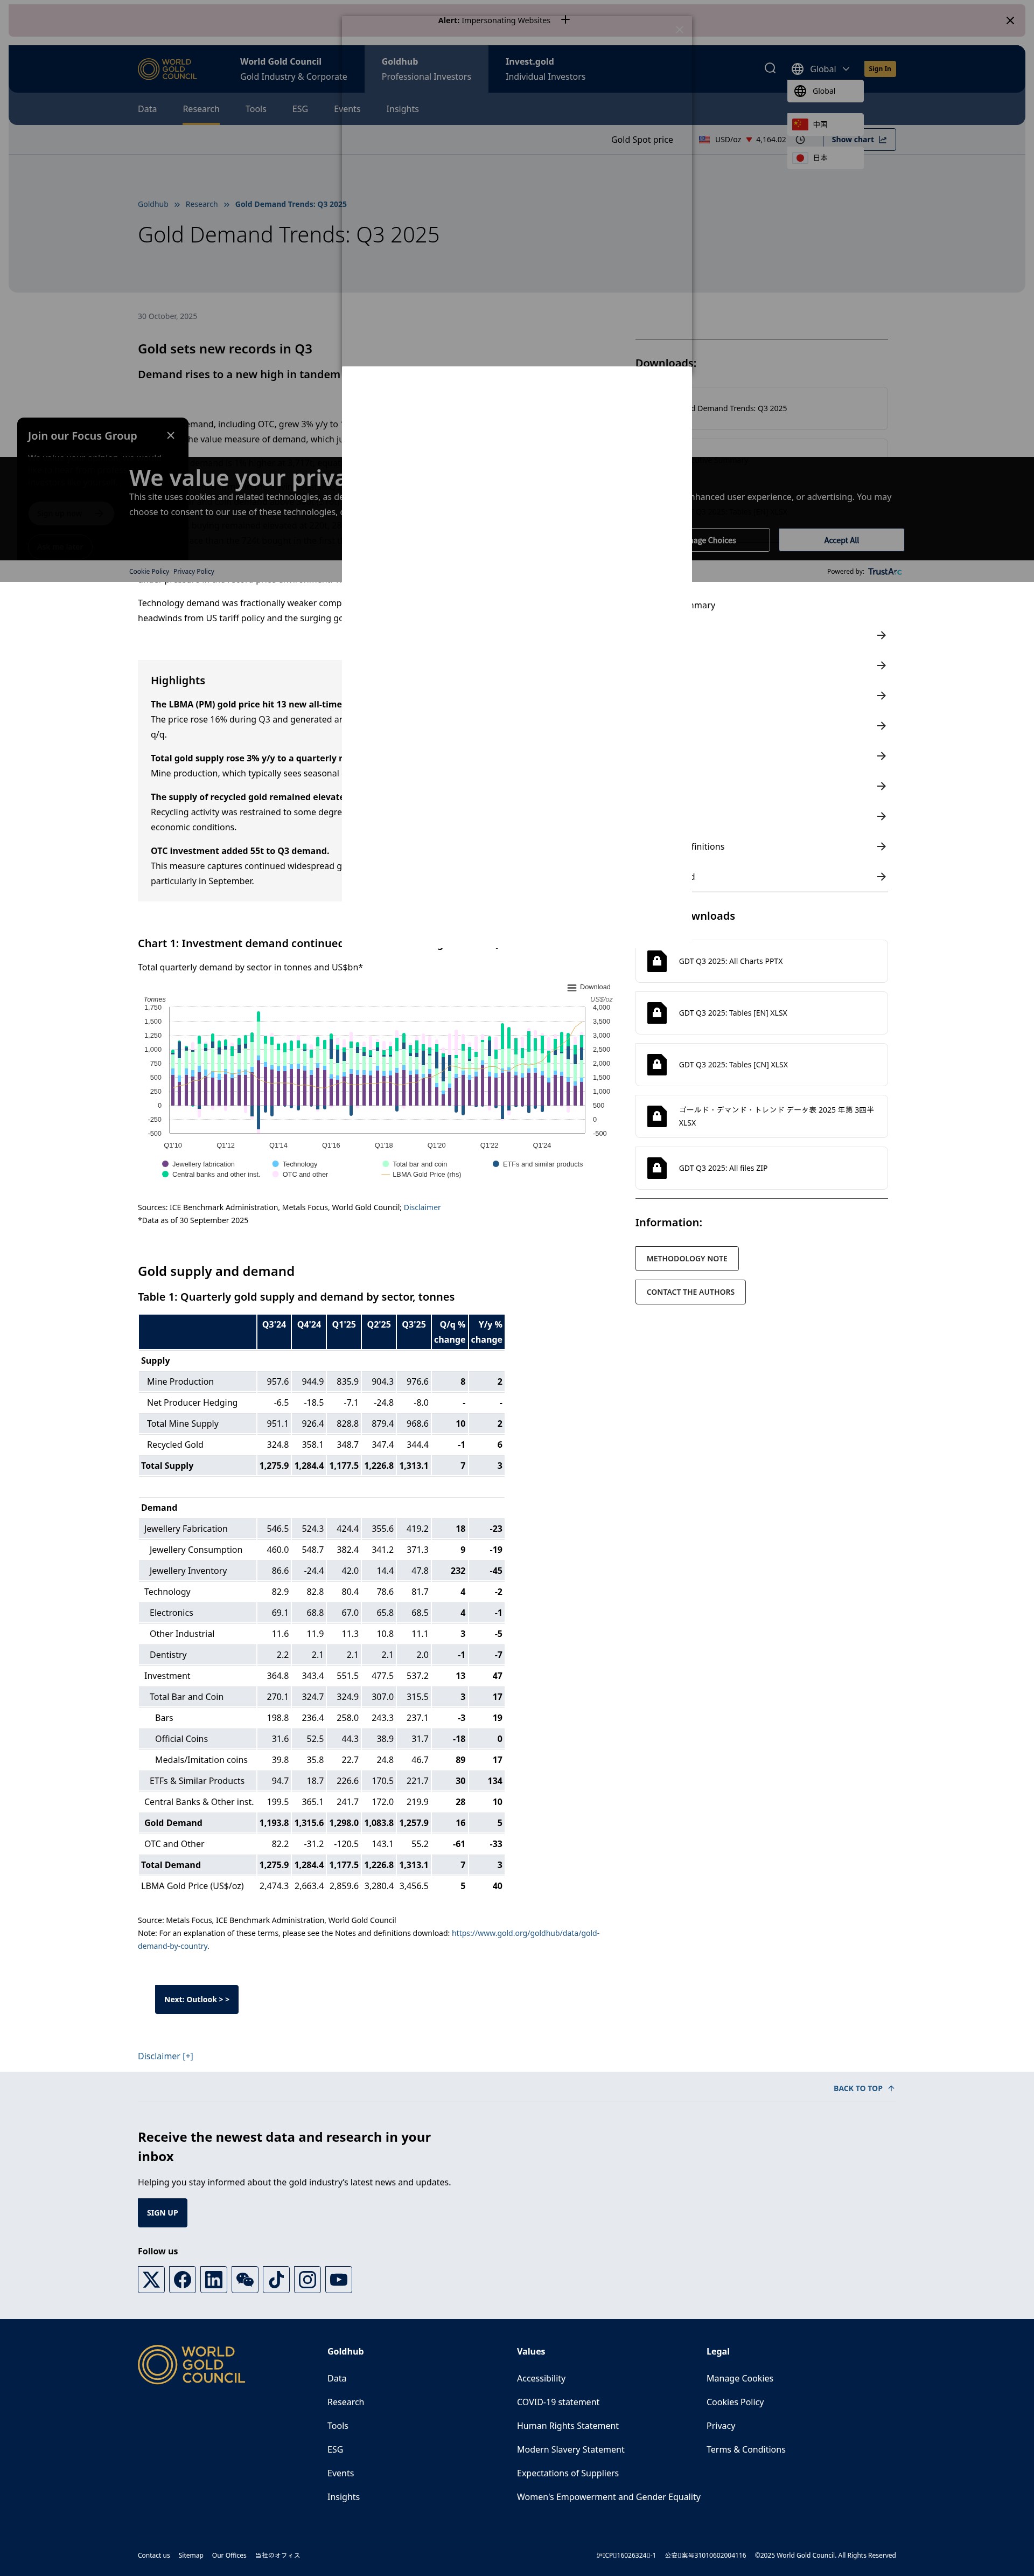Click lock icon for Japanese データ表 XLSX

[657, 1116]
